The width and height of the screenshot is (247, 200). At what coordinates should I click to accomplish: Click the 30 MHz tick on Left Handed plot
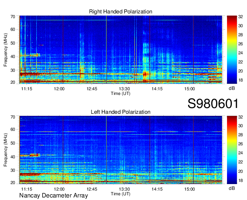[x=13, y=170]
